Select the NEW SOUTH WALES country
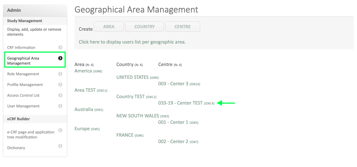Viewport: 357px width, 167px height. coord(138,116)
